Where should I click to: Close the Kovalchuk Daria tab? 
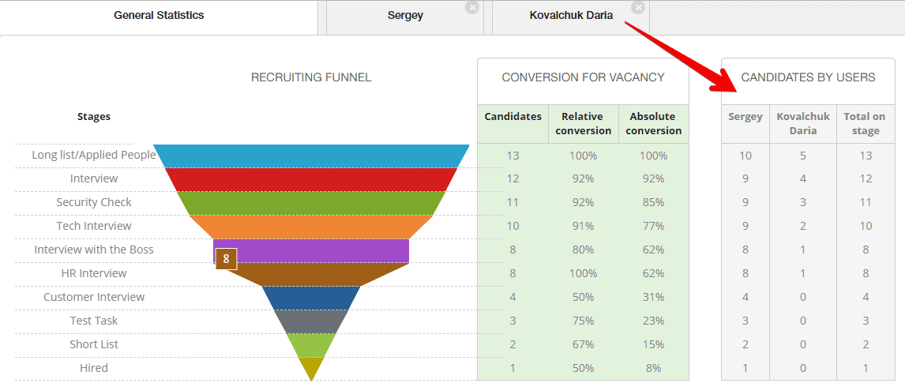coord(638,7)
